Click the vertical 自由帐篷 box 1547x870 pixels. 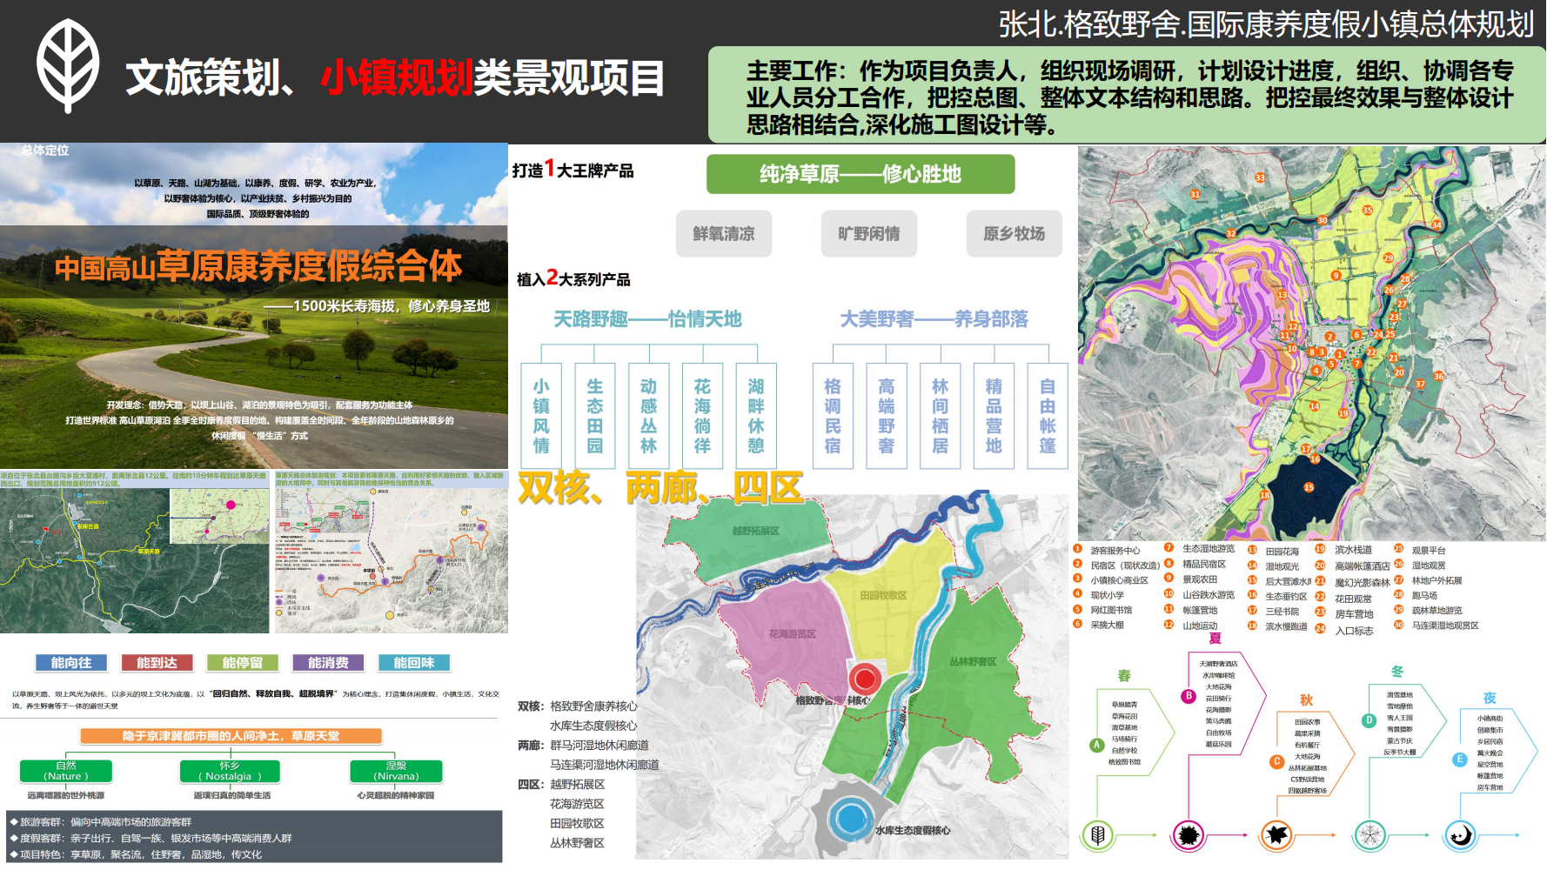click(1048, 416)
